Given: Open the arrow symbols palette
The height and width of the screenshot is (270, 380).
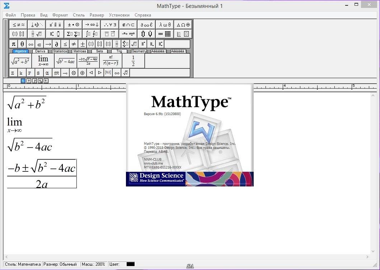Looking at the screenshot, I should (x=92, y=24).
